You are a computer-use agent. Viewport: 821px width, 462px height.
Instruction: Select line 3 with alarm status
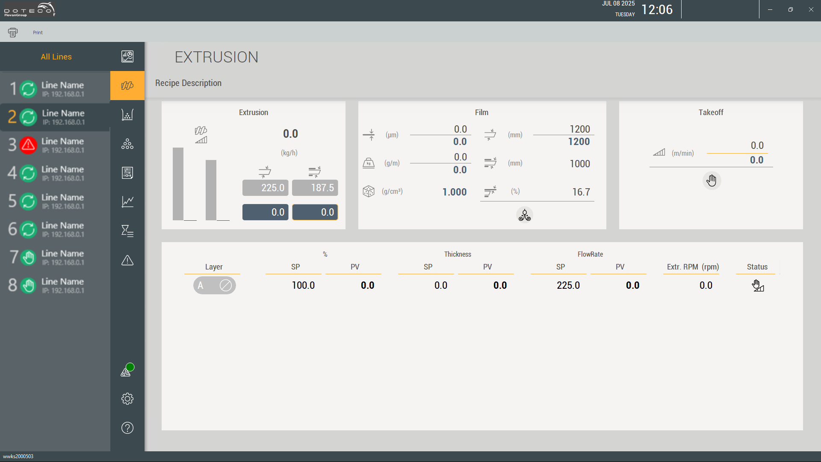pyautogui.click(x=55, y=145)
